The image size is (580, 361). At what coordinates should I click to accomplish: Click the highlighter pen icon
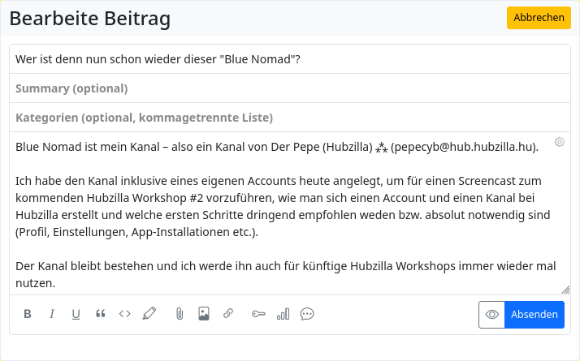[149, 314]
